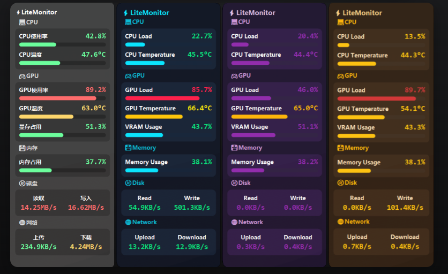Viewport: 448px width, 274px height.
Task: Click the lightning bolt icon in the cyan LiteMonitor panel
Action: pos(125,13)
